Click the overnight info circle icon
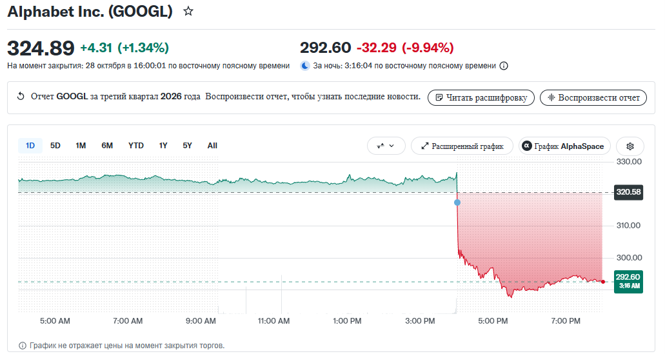Image resolution: width=665 pixels, height=354 pixels. (x=504, y=66)
